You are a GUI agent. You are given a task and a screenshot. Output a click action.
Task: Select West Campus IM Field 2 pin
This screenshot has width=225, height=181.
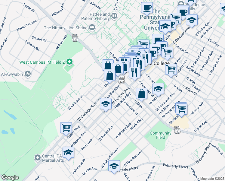click(x=70, y=62)
